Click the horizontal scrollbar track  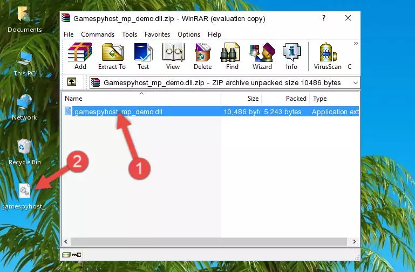click(209, 241)
